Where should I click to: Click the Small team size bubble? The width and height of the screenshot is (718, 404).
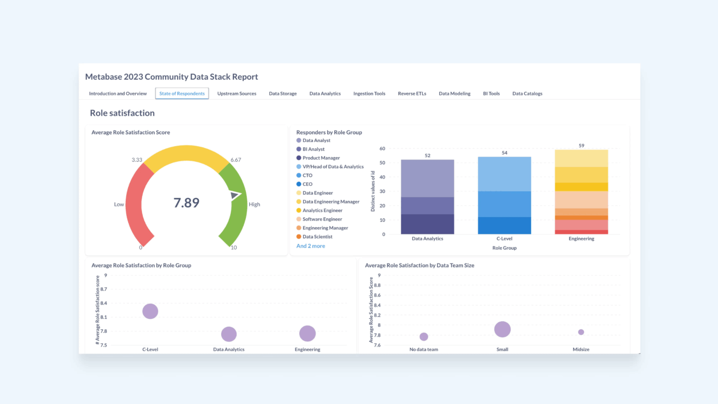click(503, 329)
